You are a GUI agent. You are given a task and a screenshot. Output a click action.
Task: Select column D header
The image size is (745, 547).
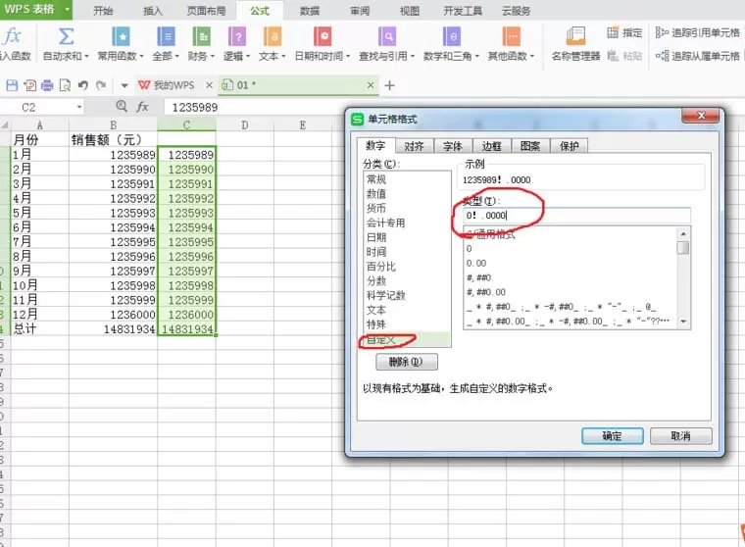click(x=245, y=125)
